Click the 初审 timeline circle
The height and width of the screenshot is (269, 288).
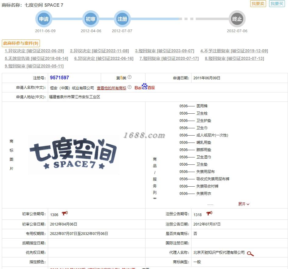[90, 19]
